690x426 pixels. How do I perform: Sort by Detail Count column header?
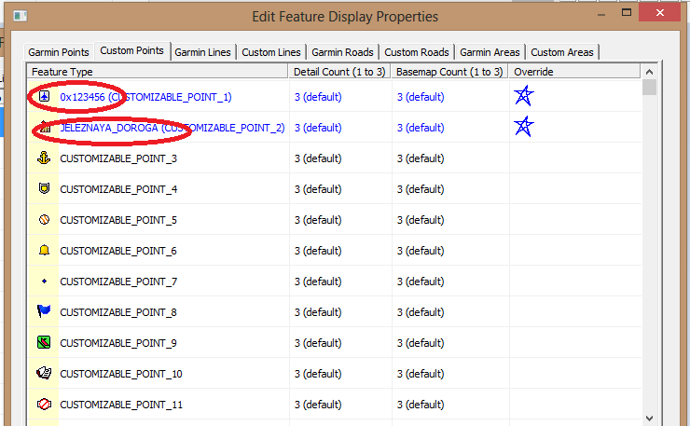coord(339,72)
